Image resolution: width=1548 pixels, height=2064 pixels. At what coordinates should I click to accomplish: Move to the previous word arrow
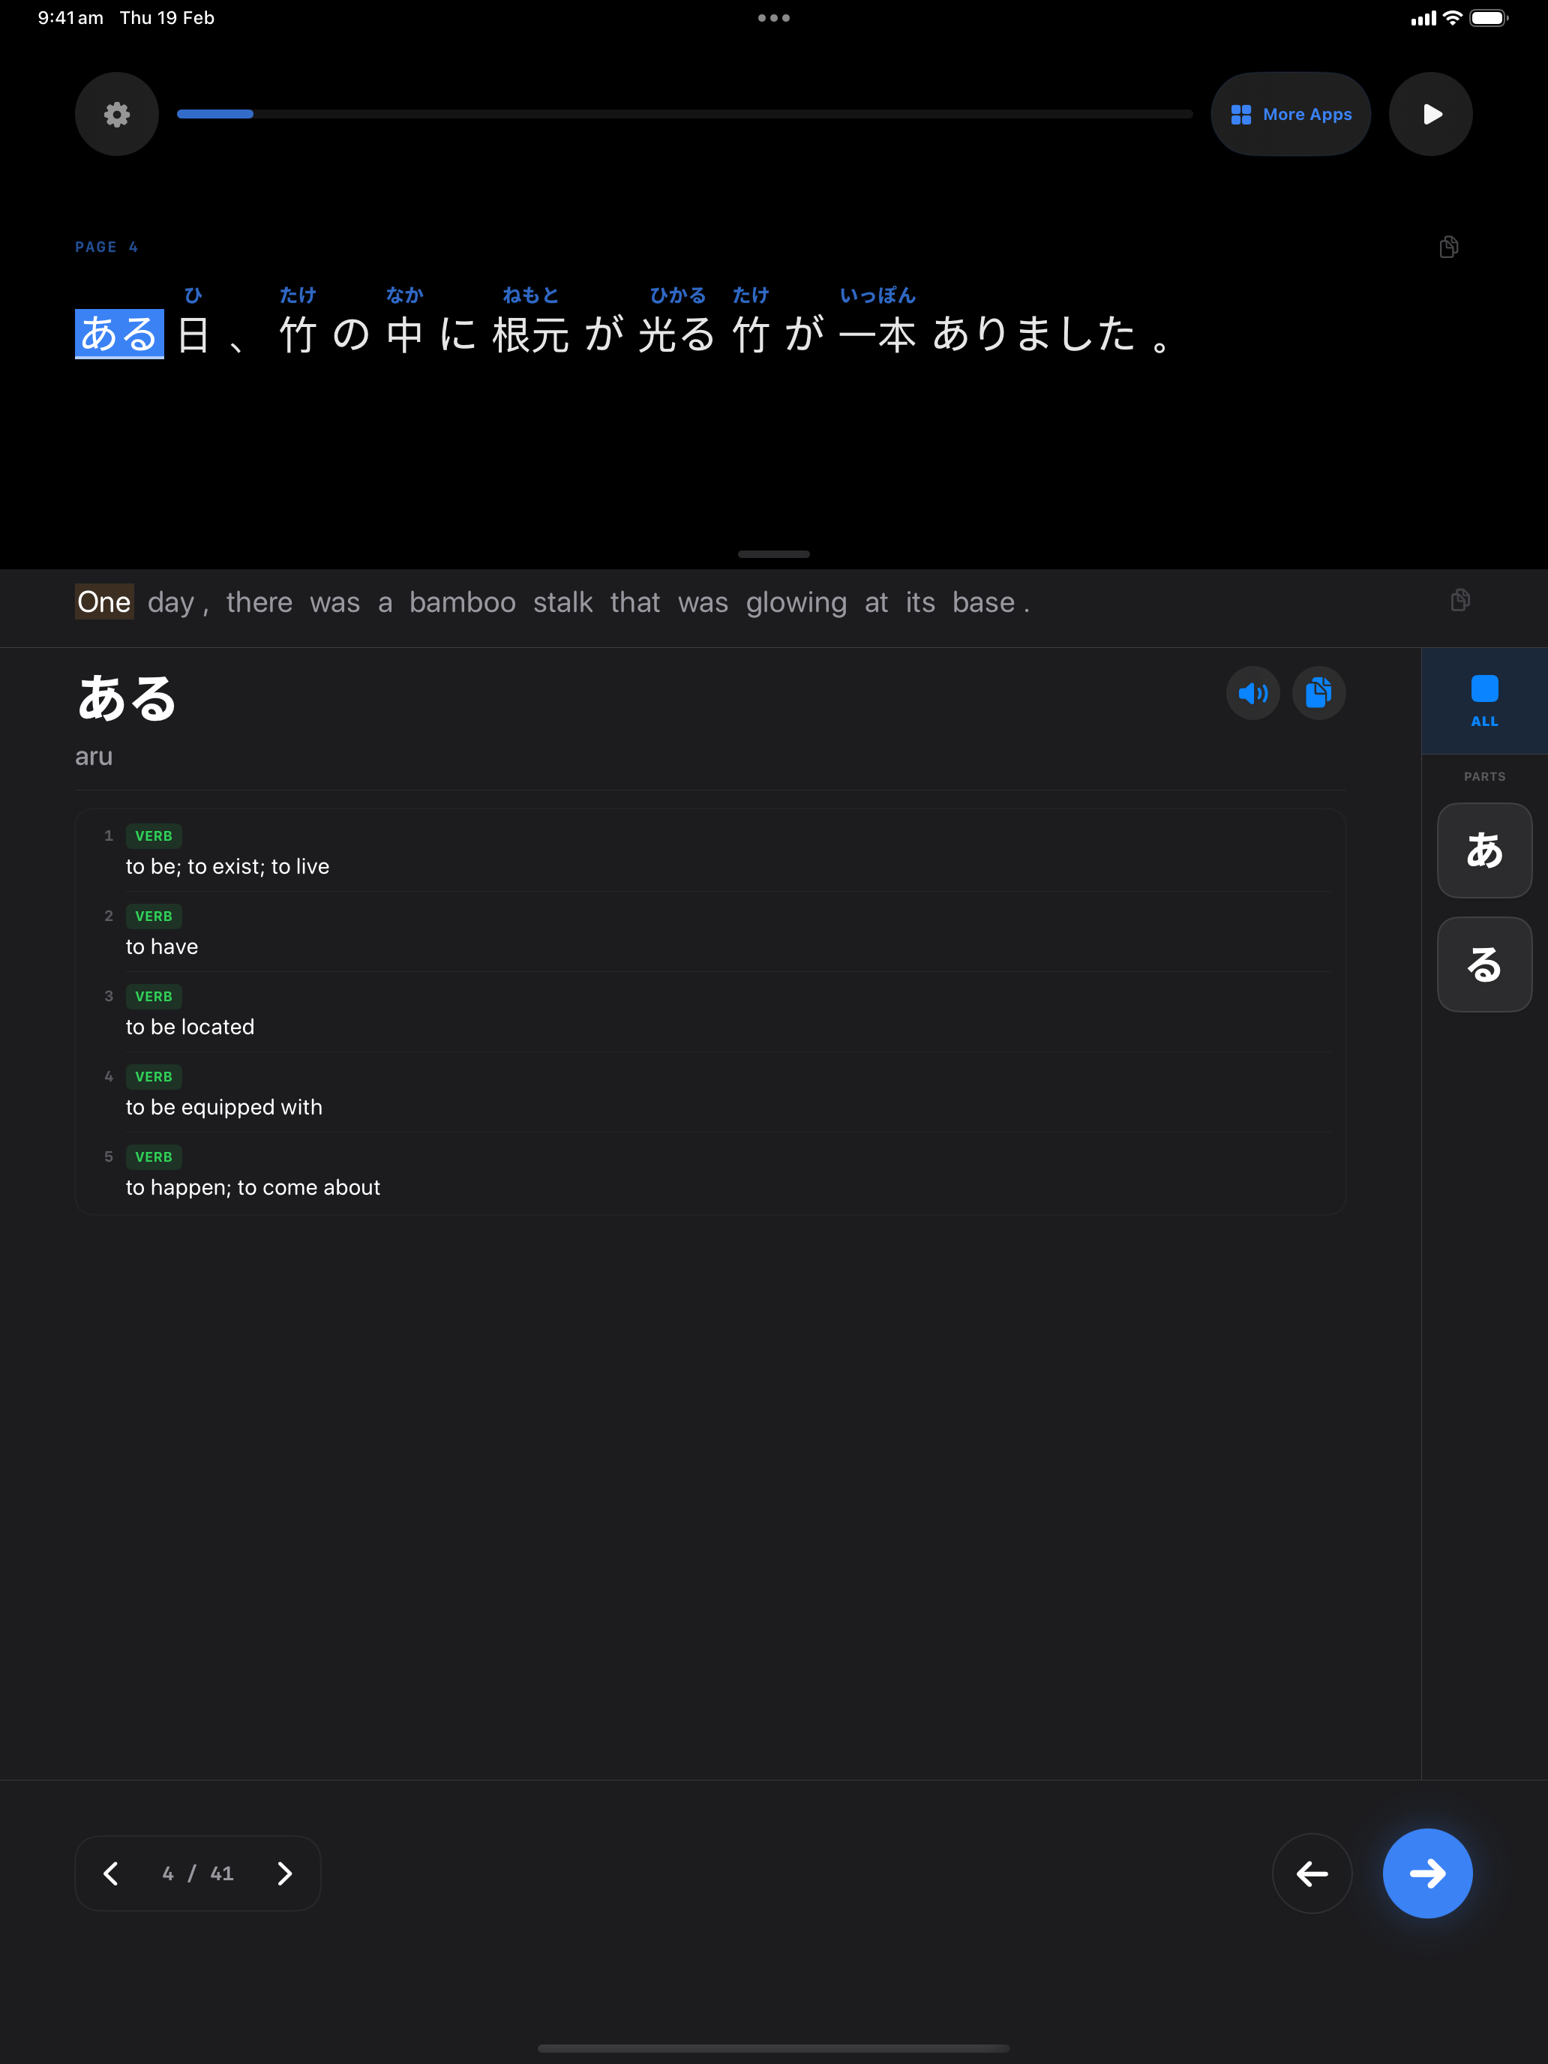1312,1873
